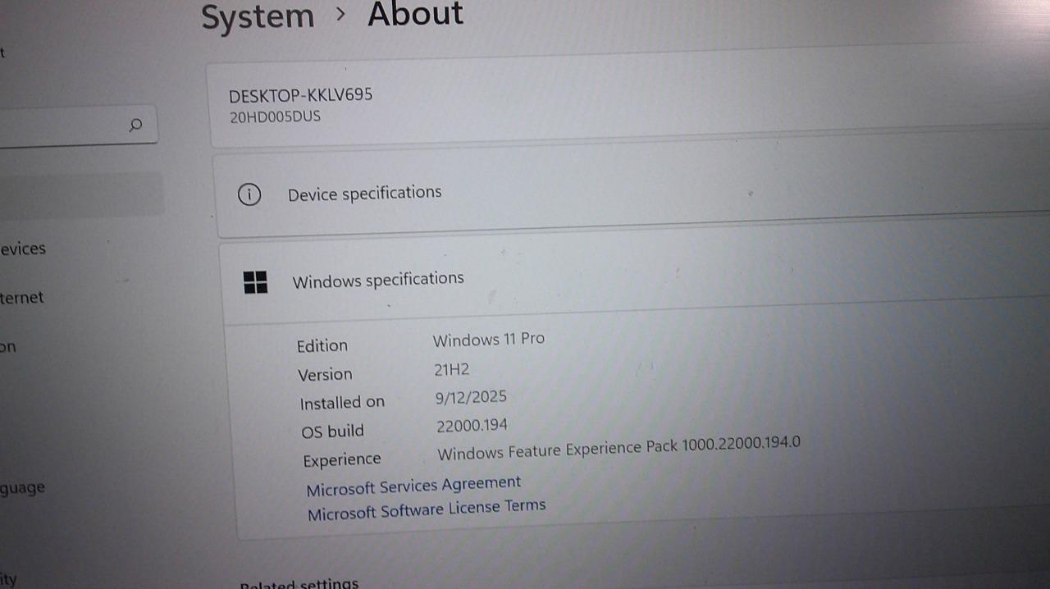Screen dimensions: 1050x589
Task: Click the Device specifications info icon
Action: tap(249, 194)
